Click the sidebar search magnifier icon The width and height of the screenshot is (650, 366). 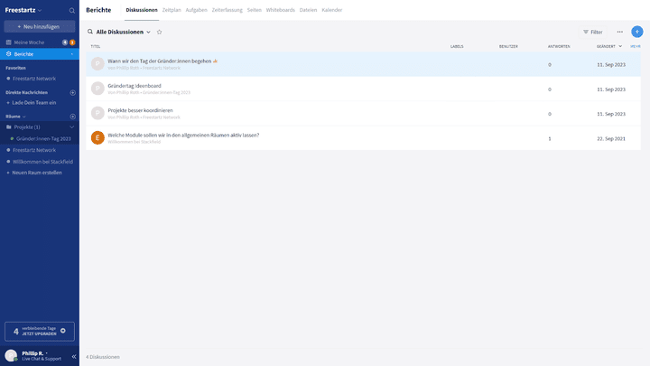(x=72, y=10)
